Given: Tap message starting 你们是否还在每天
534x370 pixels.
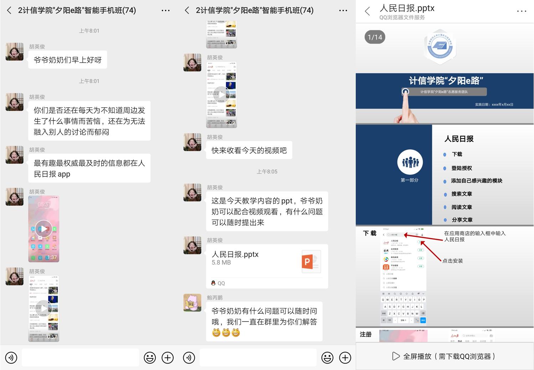Looking at the screenshot, I should coord(89,121).
